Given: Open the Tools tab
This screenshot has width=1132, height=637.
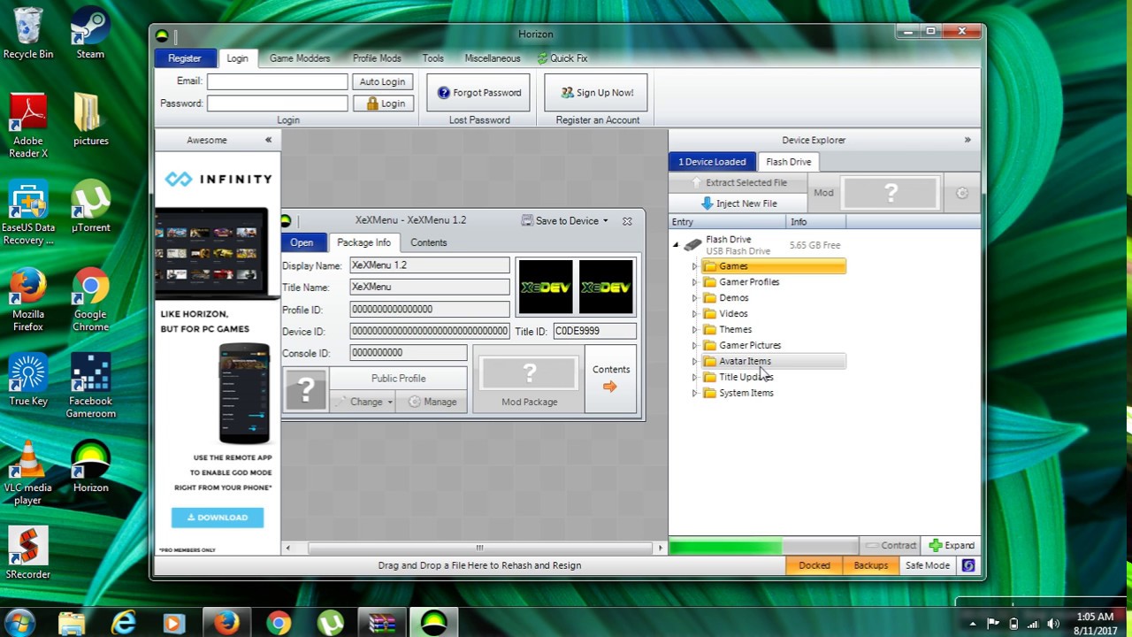Looking at the screenshot, I should click(433, 58).
